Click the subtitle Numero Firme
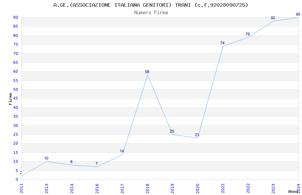 tap(151, 12)
